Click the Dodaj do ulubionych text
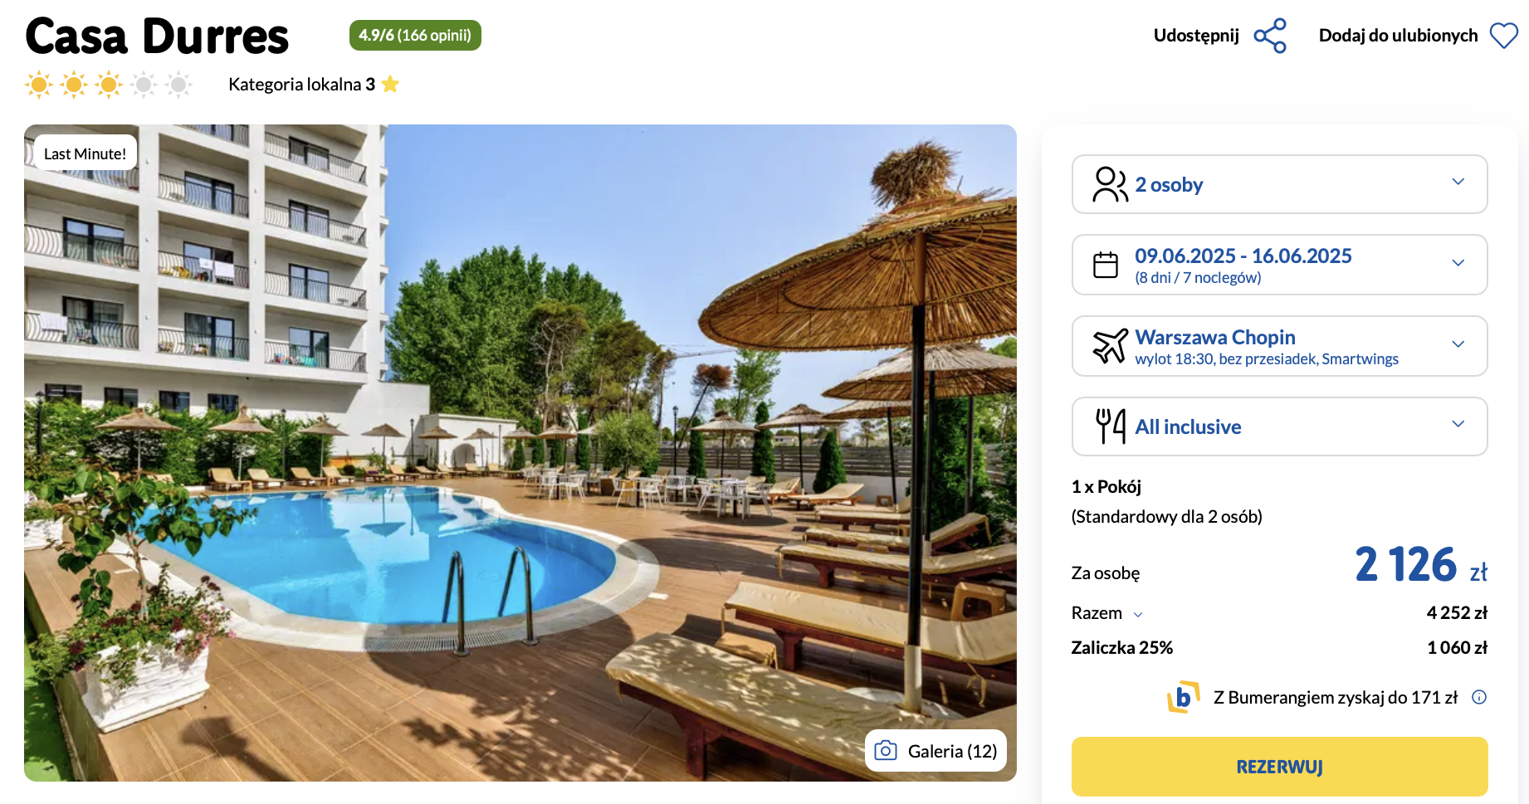This screenshot has height=804, width=1529. point(1398,36)
